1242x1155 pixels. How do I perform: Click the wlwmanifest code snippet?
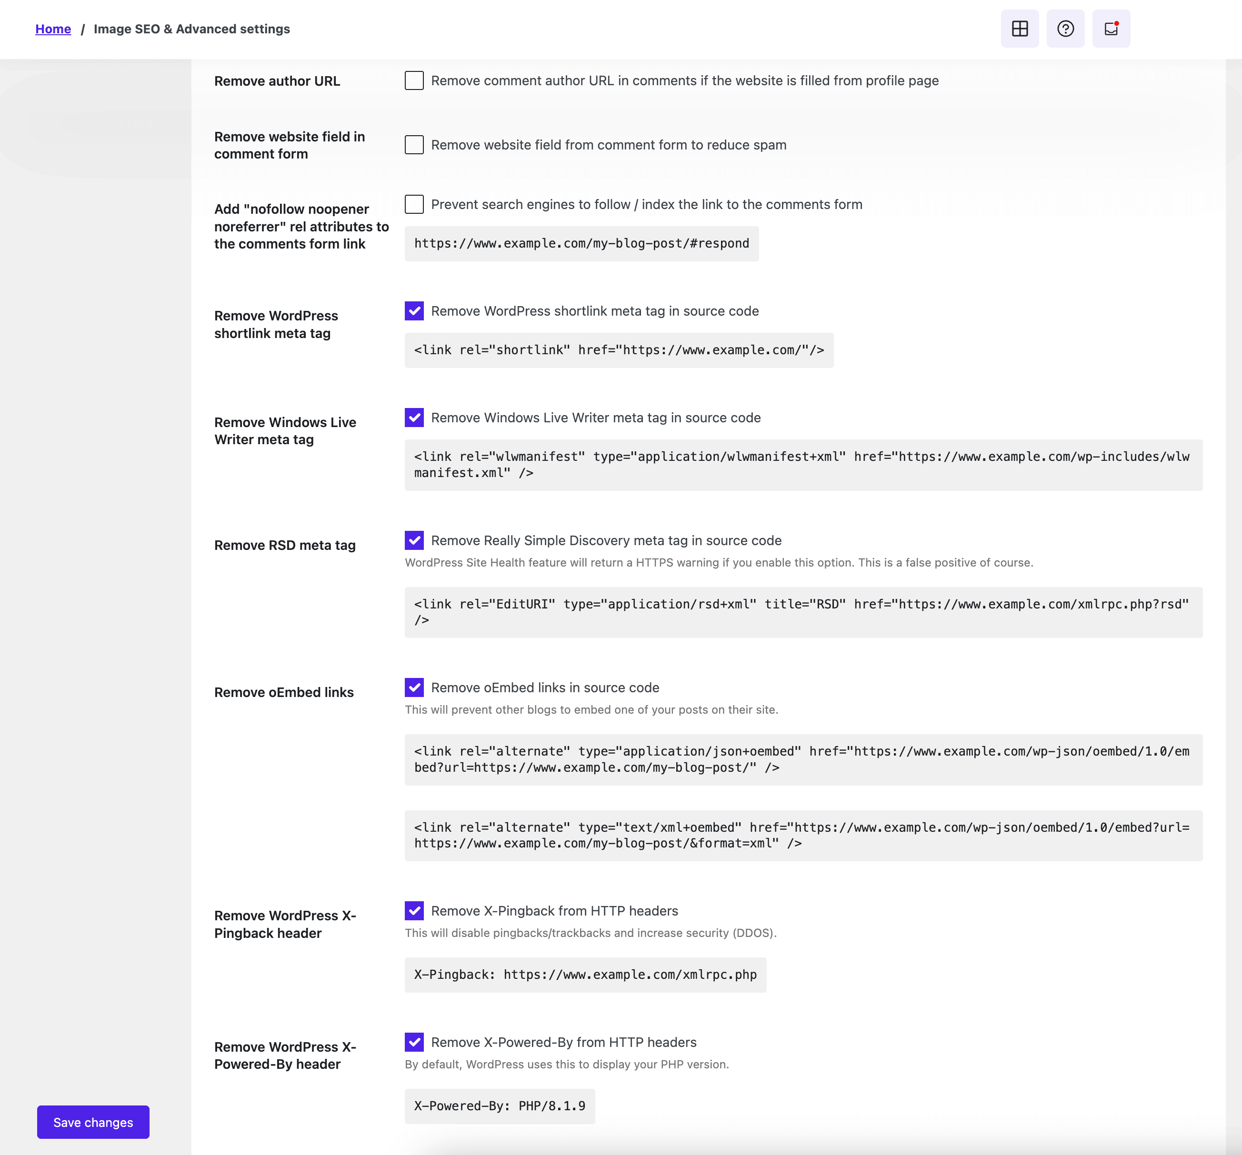[803, 465]
